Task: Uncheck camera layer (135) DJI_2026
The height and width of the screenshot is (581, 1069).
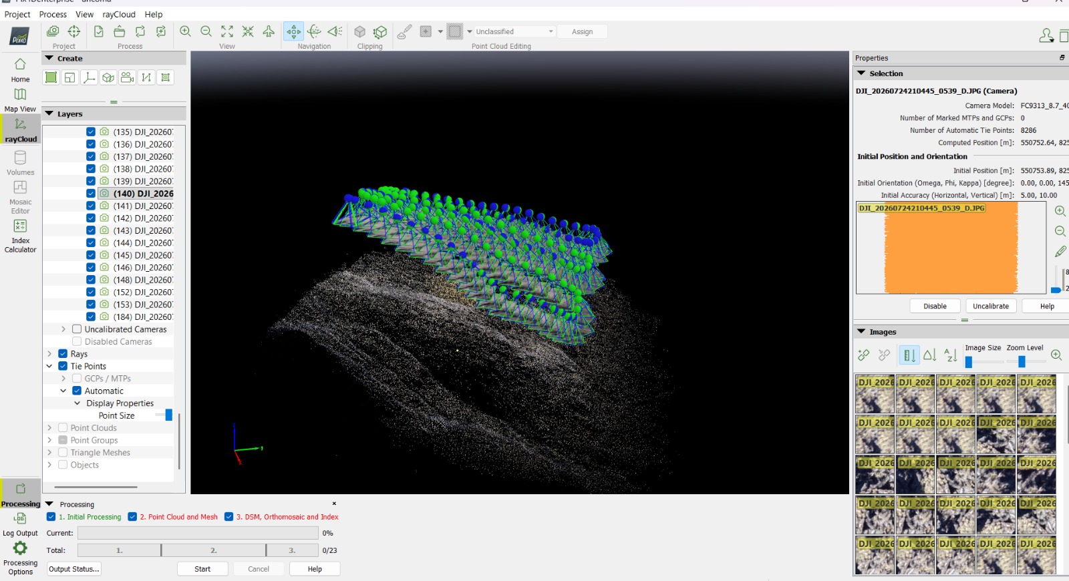Action: click(91, 132)
